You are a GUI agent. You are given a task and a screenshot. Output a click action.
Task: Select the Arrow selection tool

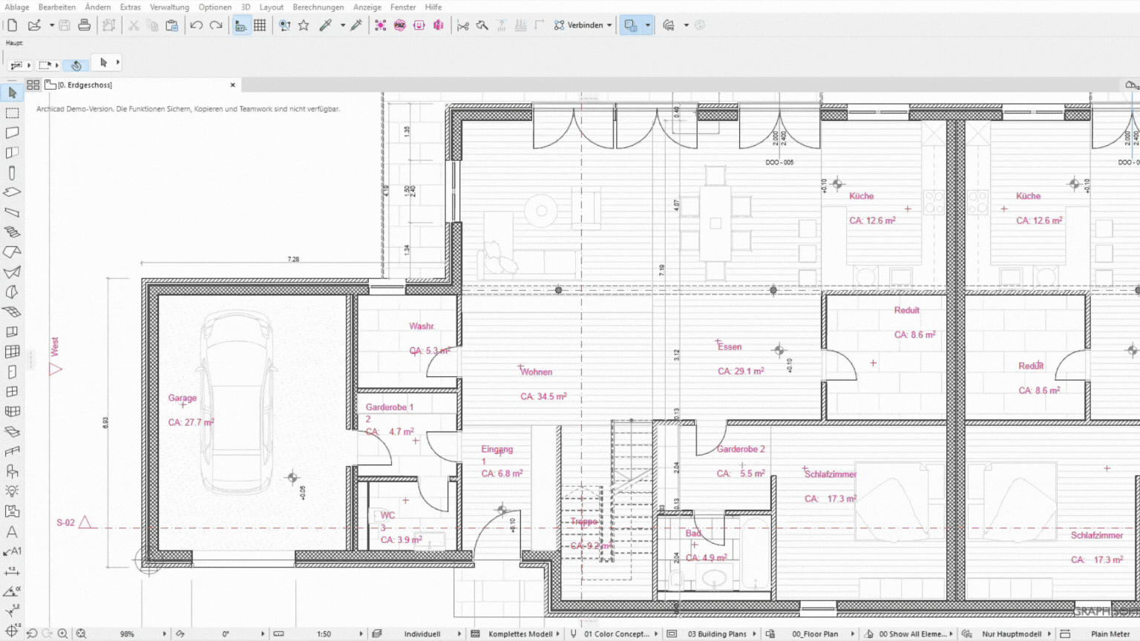(x=12, y=93)
